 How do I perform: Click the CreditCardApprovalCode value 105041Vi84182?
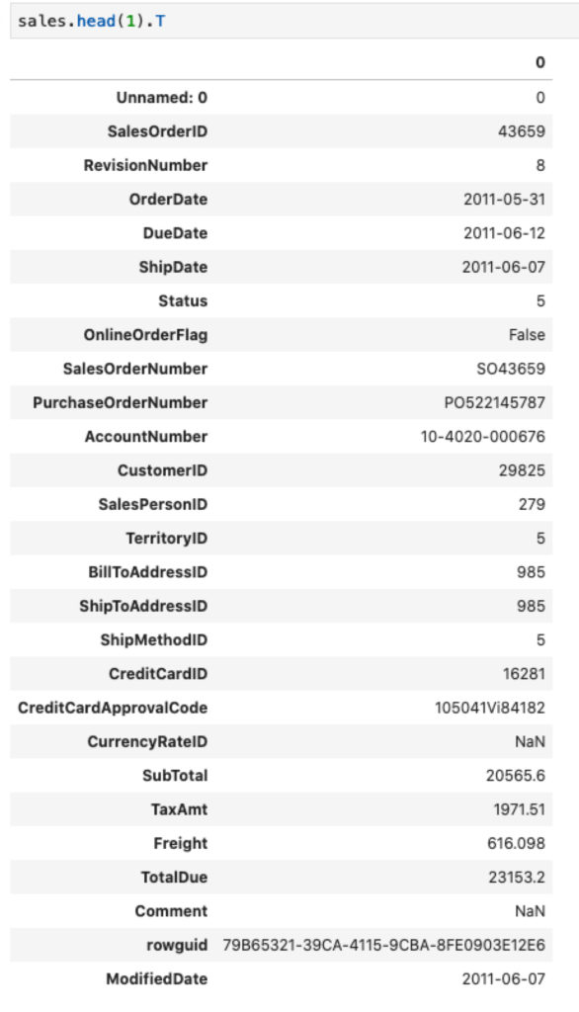click(x=490, y=708)
